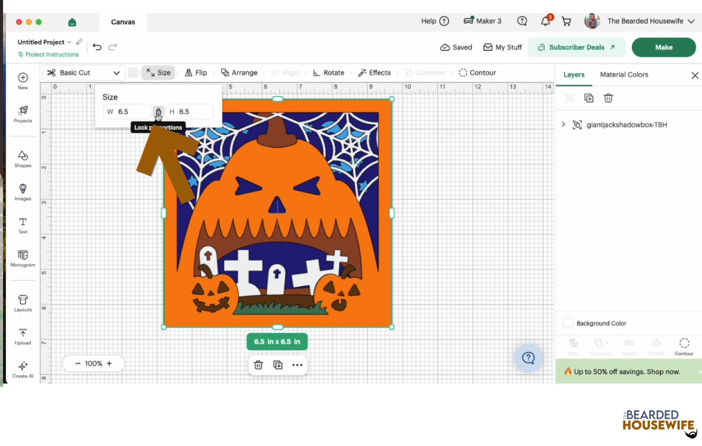Redo the last action
The image size is (702, 446).
point(113,47)
